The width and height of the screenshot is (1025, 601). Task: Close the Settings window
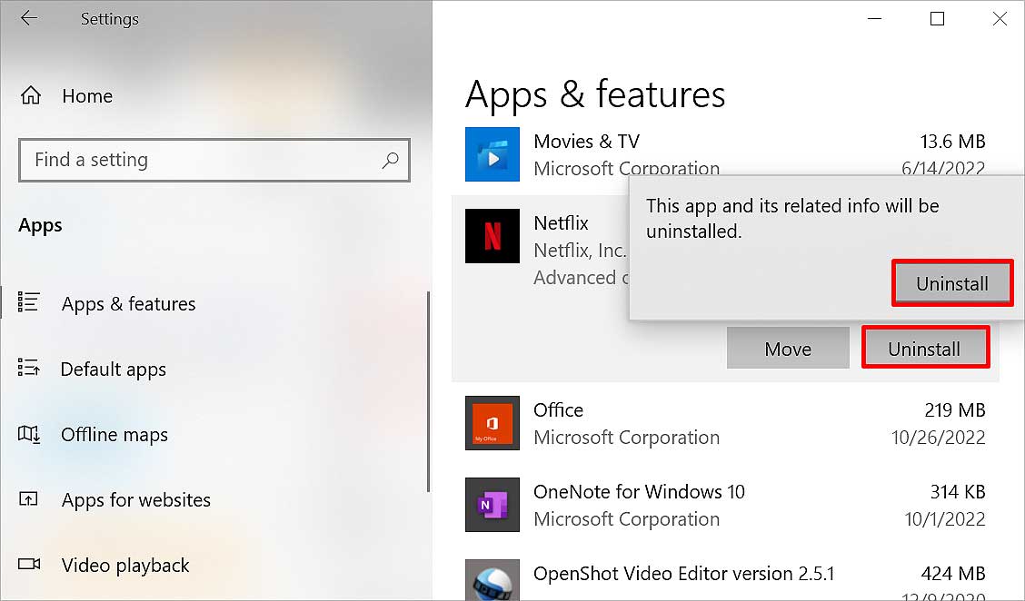[x=1000, y=19]
